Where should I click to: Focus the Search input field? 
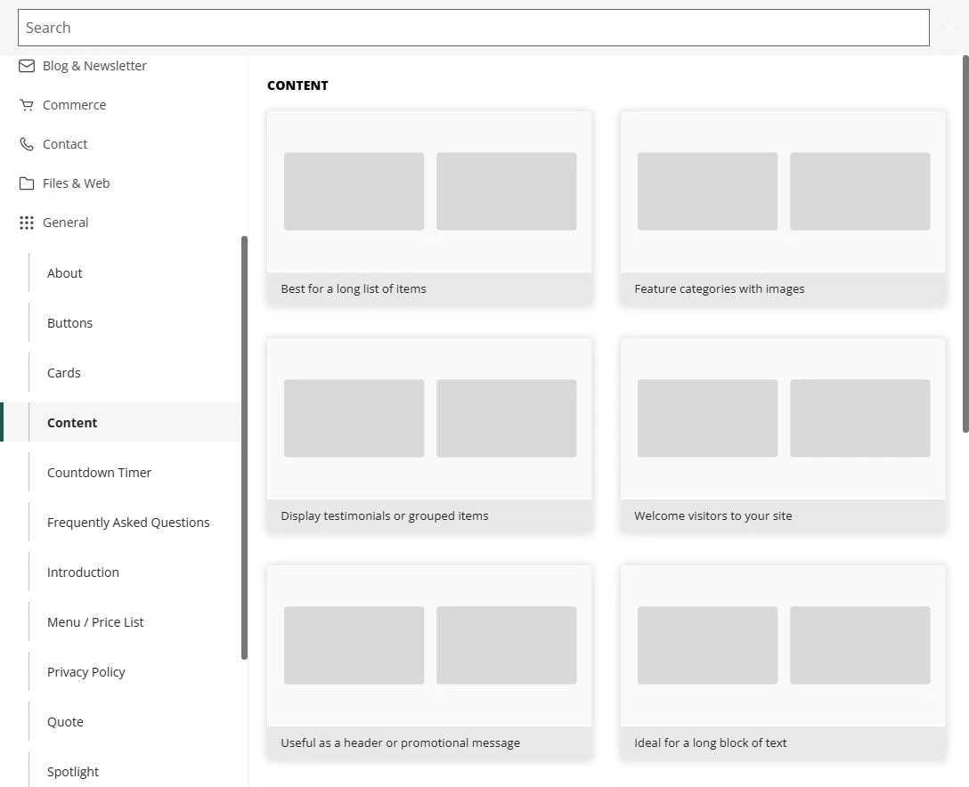474,28
